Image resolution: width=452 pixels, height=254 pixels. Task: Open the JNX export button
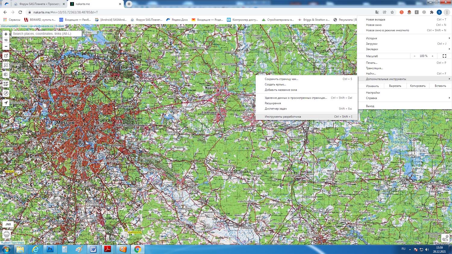tap(8, 224)
